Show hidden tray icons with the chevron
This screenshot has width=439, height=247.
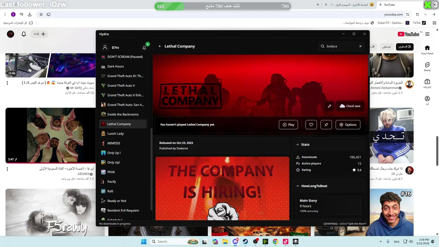click(381, 242)
